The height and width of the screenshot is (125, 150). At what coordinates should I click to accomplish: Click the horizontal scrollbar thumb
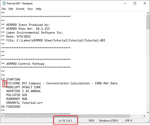click(x=67, y=116)
